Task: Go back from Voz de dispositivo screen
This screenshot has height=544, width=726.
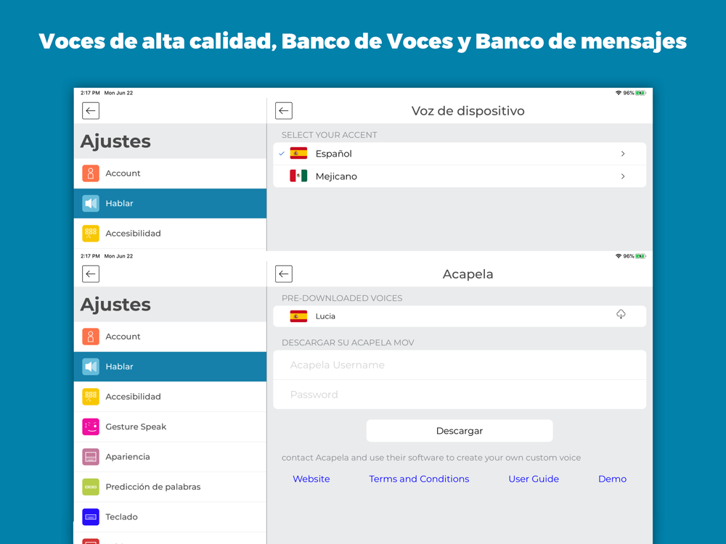Action: pos(284,110)
